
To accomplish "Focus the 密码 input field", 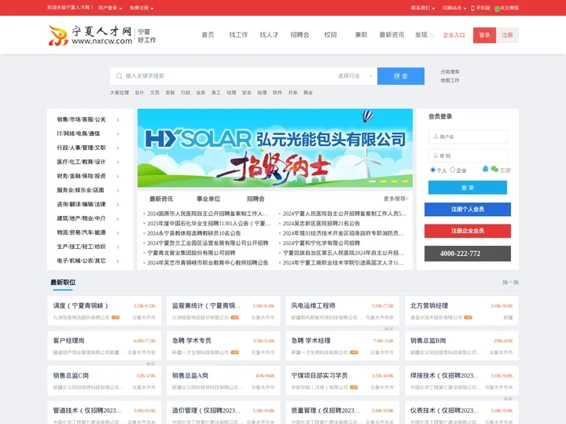I will [x=468, y=155].
